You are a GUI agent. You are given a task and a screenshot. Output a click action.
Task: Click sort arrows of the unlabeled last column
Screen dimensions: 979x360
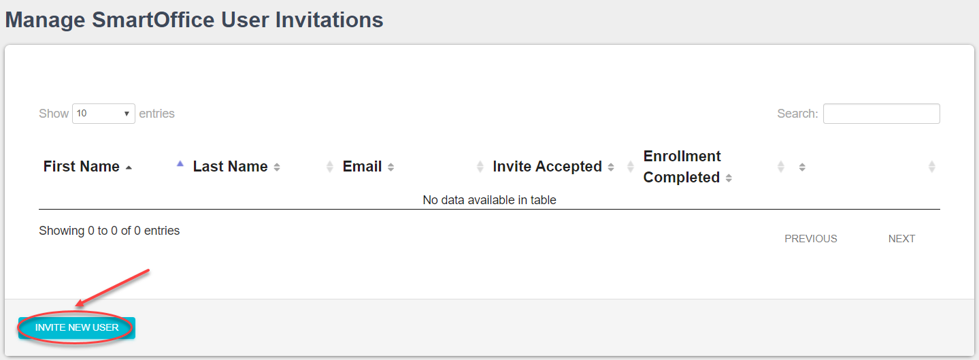tap(802, 167)
